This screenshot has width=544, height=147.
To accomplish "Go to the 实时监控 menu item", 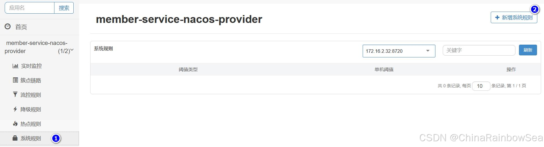I will pyautogui.click(x=31, y=66).
